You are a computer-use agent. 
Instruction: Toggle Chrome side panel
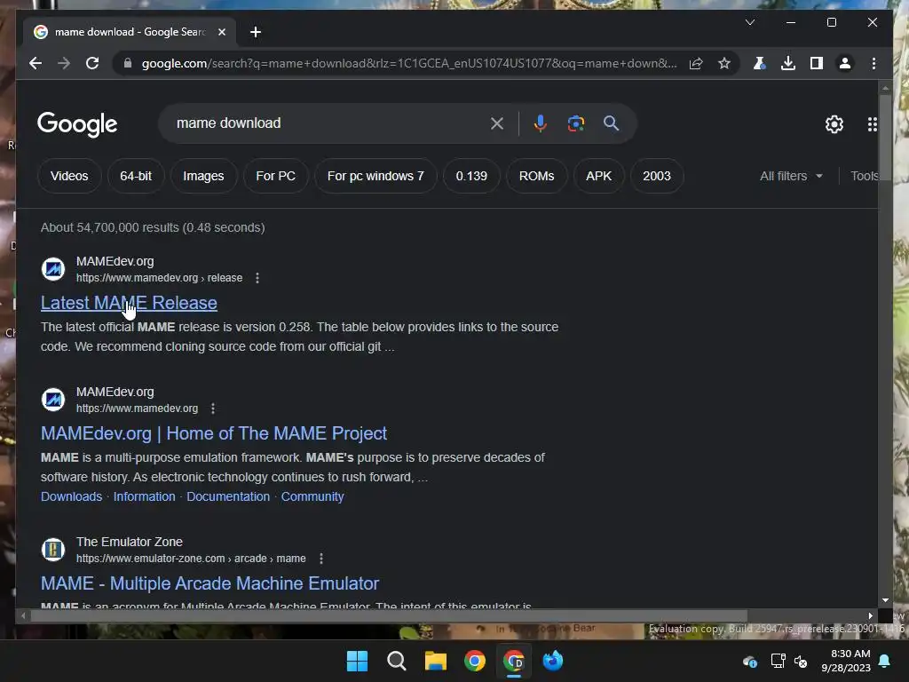tap(817, 63)
